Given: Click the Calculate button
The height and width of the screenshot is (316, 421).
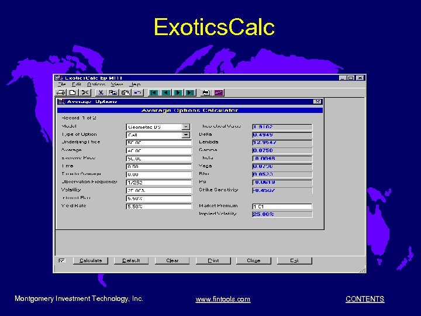Looking at the screenshot, I should pos(91,260).
